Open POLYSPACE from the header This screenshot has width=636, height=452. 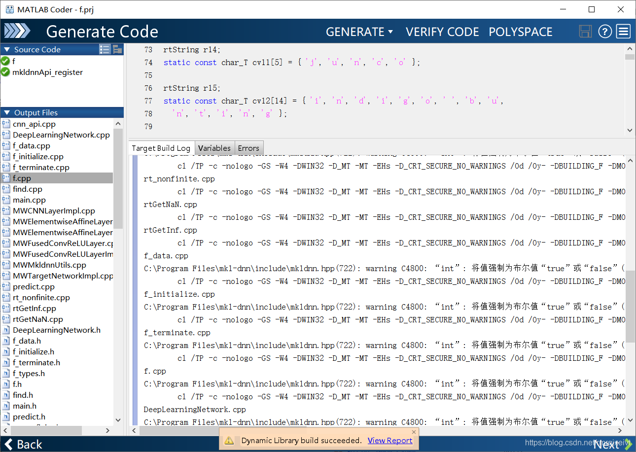point(520,32)
